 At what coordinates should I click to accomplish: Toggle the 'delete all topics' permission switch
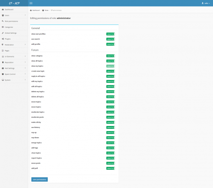point(111,97)
